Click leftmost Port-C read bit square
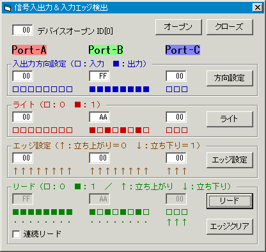Image resolution: width=266 pixels, height=252 pixels. click(x=169, y=212)
